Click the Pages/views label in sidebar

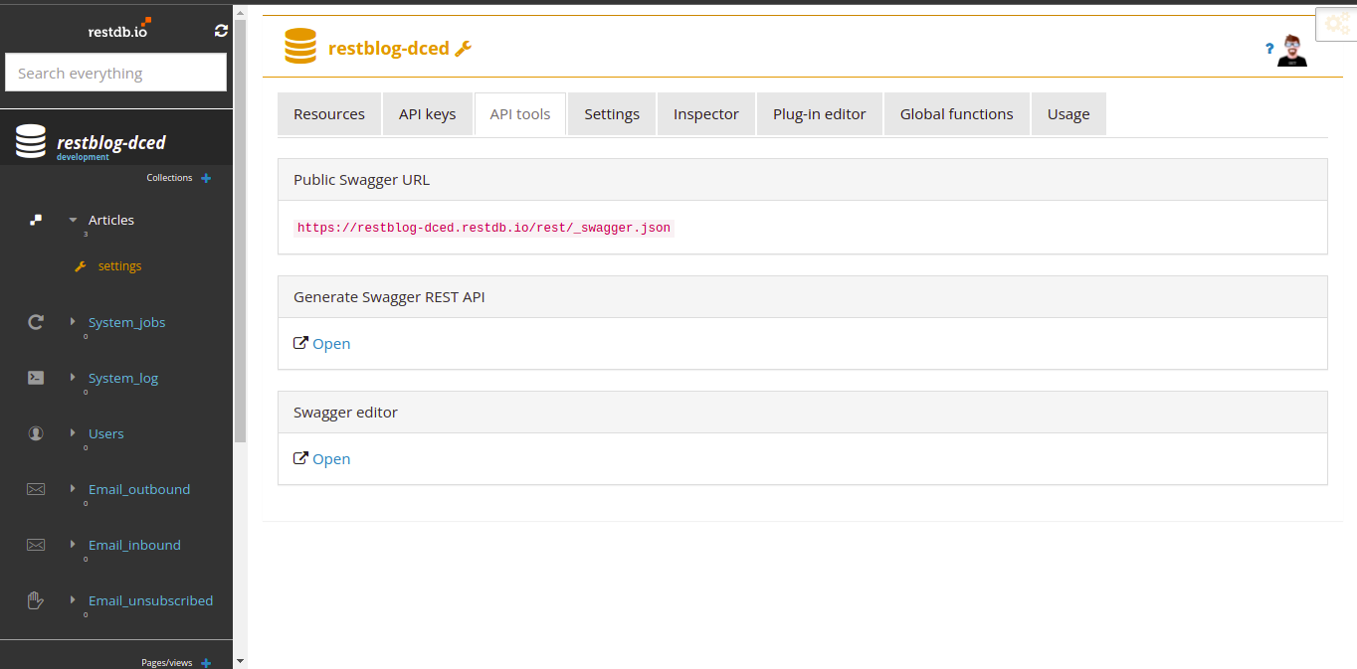(167, 663)
